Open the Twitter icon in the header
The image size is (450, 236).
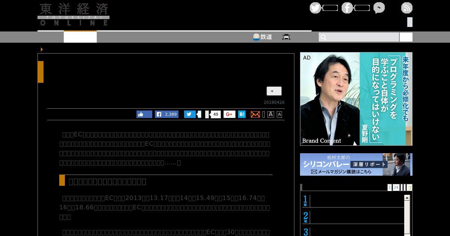click(x=315, y=8)
